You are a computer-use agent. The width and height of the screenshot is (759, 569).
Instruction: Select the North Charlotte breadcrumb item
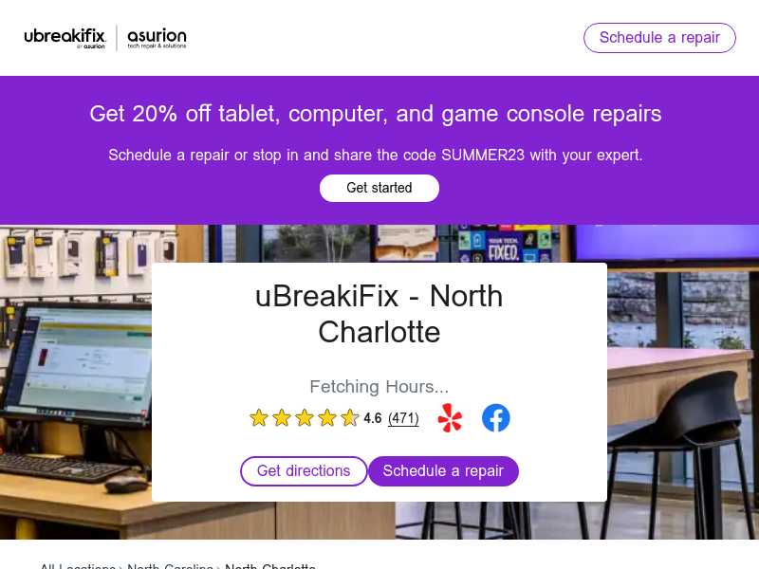[270, 565]
